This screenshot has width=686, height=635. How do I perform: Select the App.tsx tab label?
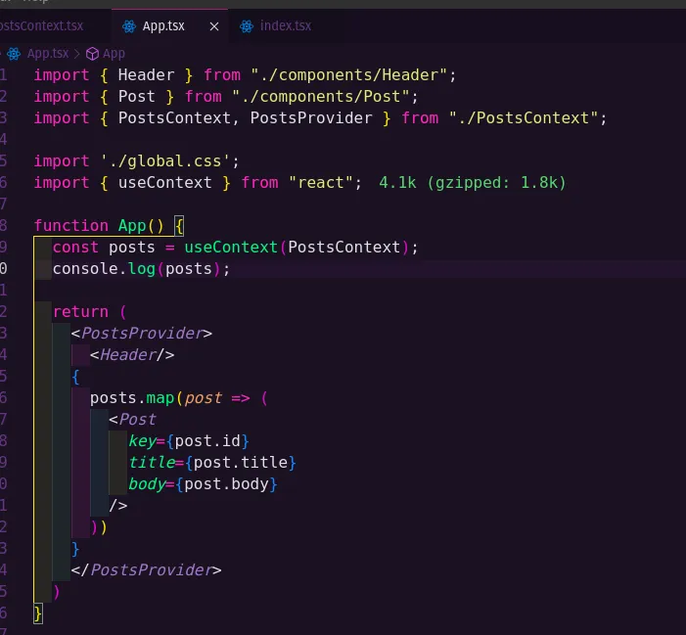point(163,25)
